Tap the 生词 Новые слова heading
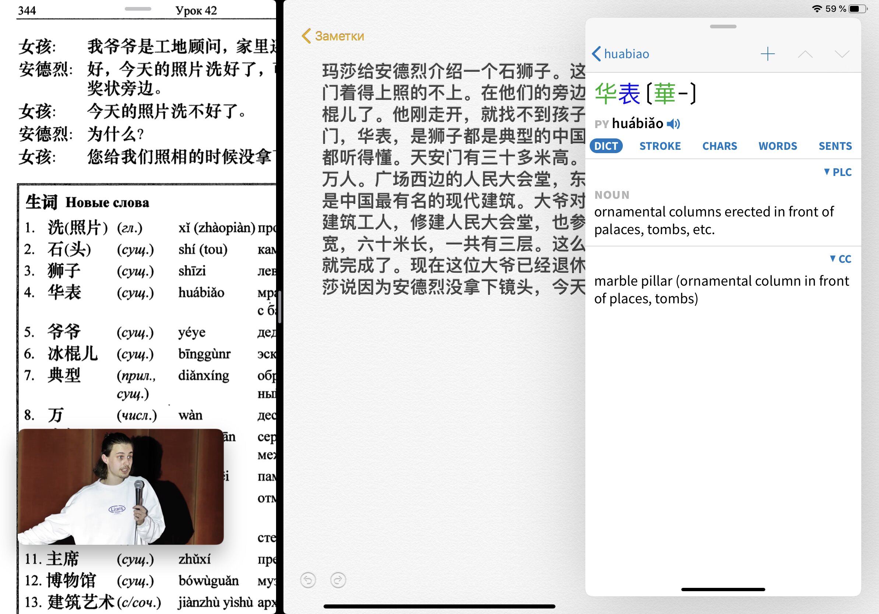The width and height of the screenshot is (879, 614). [x=87, y=202]
